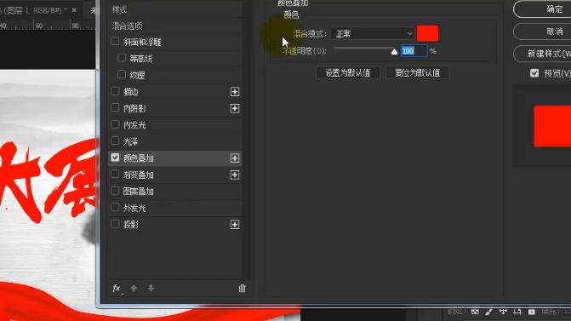This screenshot has height=321, width=571.
Task: Click the move effect up arrow
Action: 134,289
